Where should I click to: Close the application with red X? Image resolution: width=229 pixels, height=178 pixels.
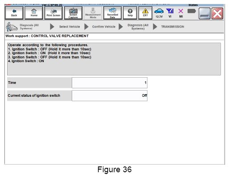(217, 14)
